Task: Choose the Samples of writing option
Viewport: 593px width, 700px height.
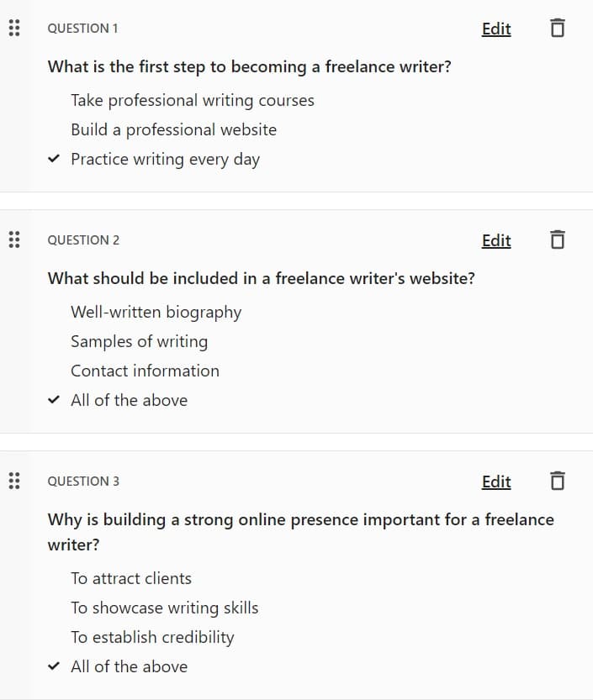Action: (x=139, y=341)
